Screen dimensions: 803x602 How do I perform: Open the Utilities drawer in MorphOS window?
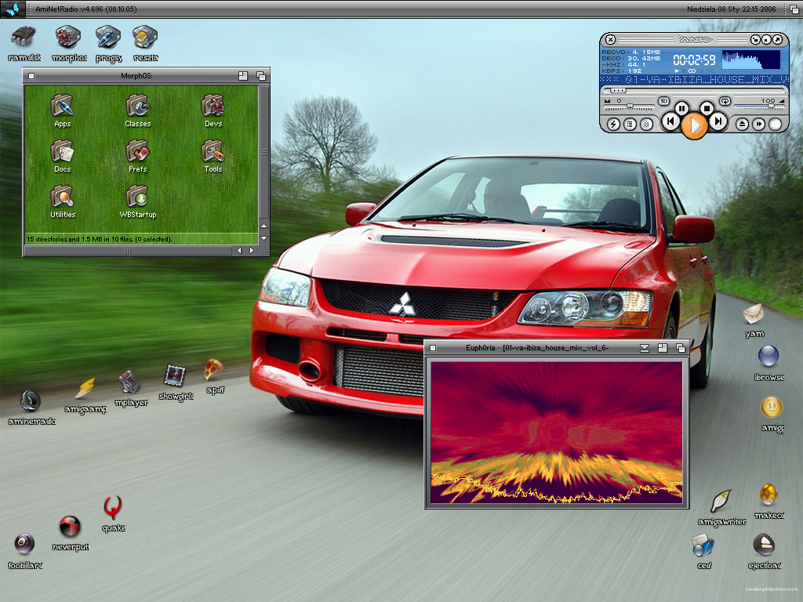click(x=63, y=201)
